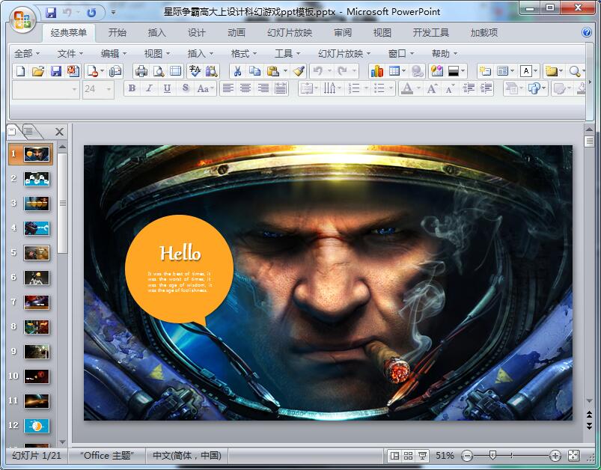601x470 pixels.
Task: Open the 审阅 ribbon tab
Action: click(x=343, y=33)
